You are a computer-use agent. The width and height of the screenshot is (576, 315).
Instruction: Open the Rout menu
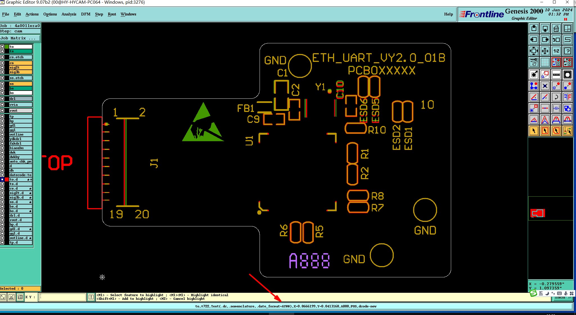tap(112, 14)
